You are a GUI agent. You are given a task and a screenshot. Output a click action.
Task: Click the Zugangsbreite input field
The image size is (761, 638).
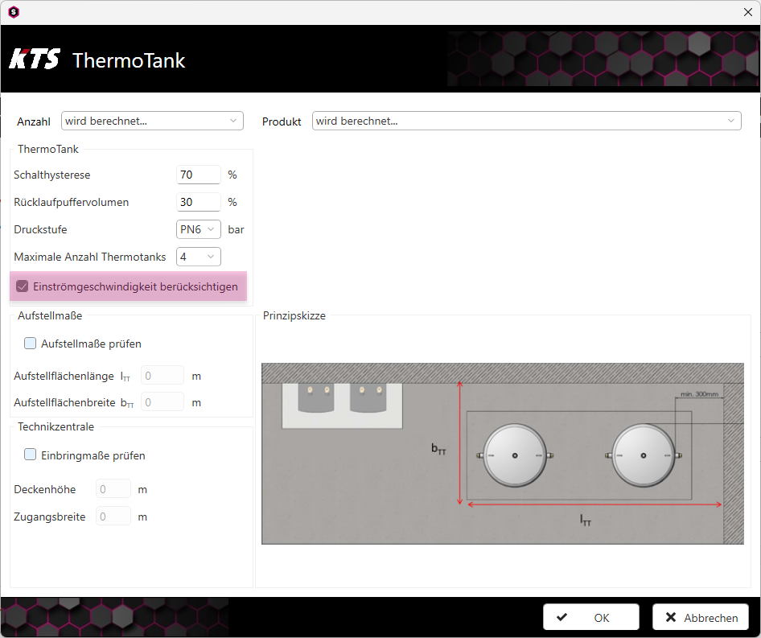point(113,517)
